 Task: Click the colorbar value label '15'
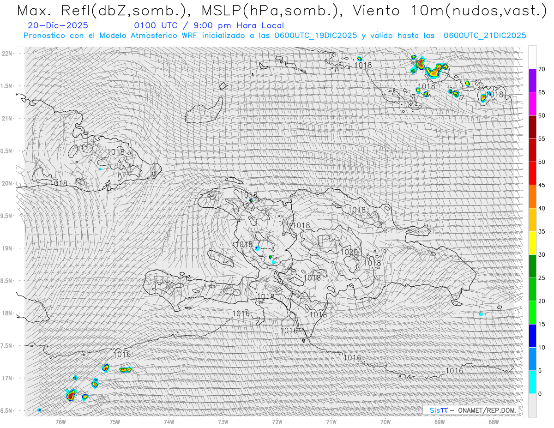coord(542,324)
